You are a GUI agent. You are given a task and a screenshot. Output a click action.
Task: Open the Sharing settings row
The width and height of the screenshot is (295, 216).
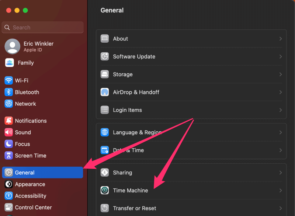(x=191, y=173)
